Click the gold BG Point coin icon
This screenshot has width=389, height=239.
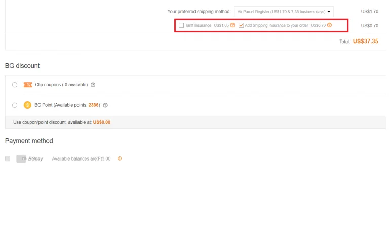[x=28, y=105]
